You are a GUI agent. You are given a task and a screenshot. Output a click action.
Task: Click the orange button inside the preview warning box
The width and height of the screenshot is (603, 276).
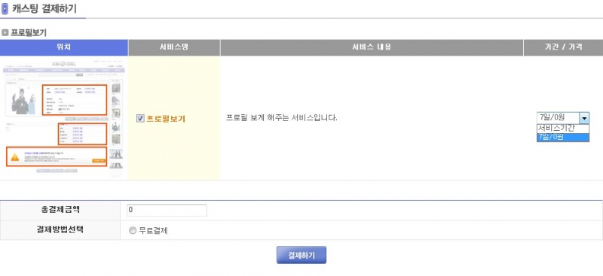99,160
